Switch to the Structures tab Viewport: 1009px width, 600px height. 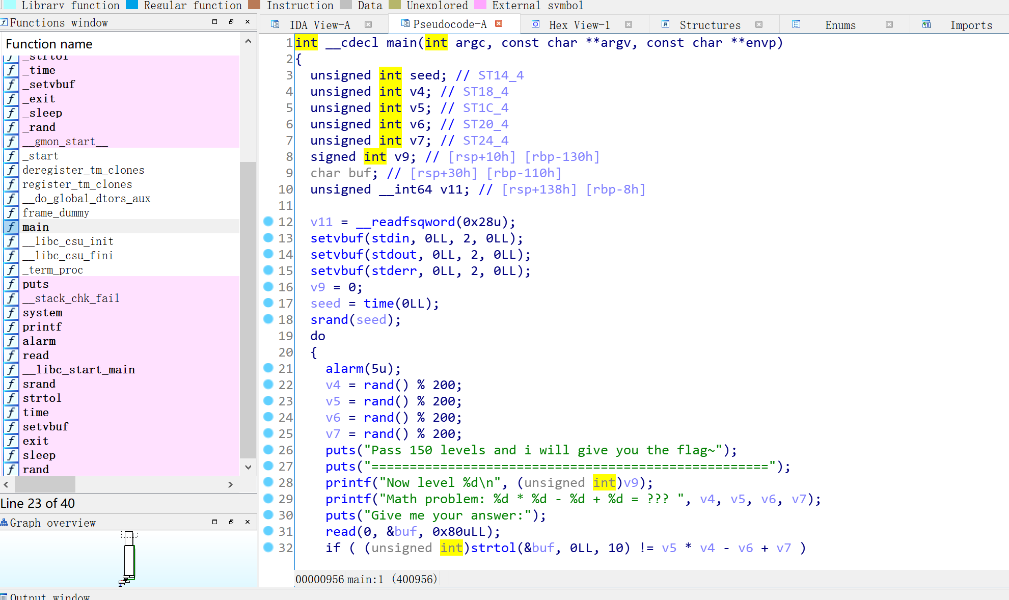point(710,25)
